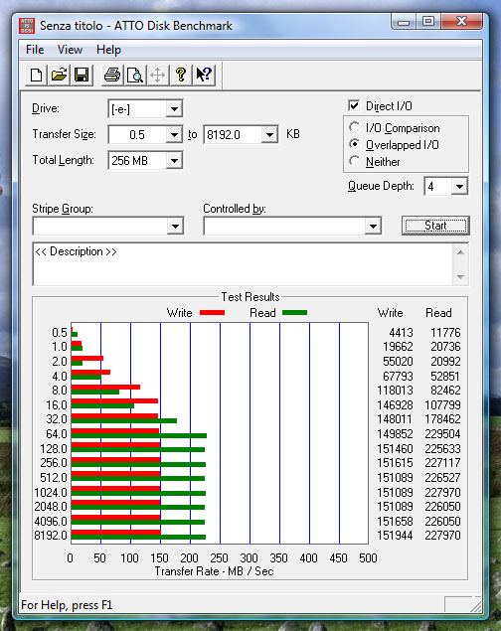Start the disk benchmark
This screenshot has height=631, width=501.
(435, 226)
